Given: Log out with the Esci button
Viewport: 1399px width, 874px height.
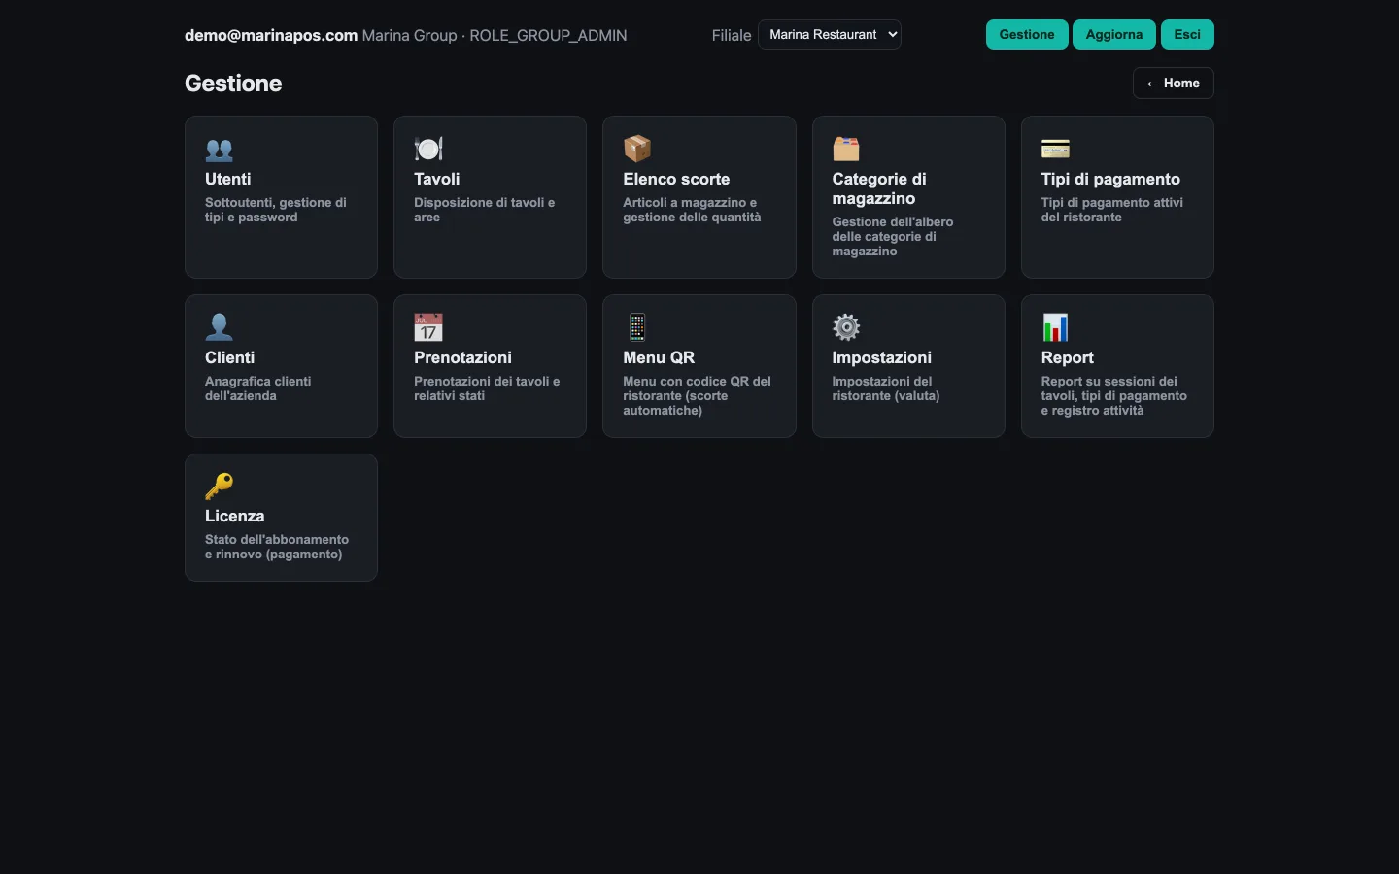Looking at the screenshot, I should pos(1187,35).
